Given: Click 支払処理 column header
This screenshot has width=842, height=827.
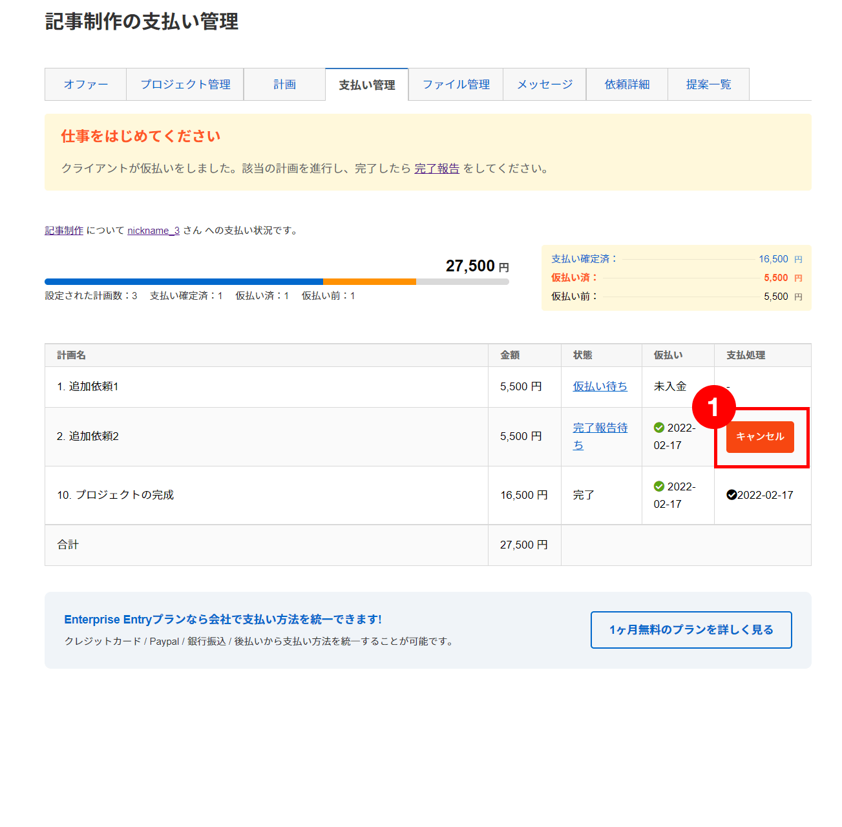Looking at the screenshot, I should pos(746,355).
